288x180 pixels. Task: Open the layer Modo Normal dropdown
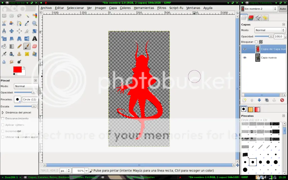coord(270,30)
